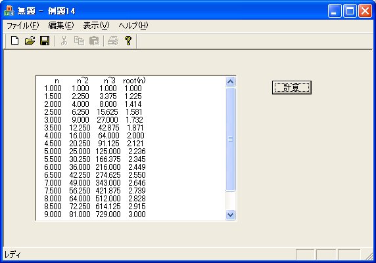
Task: Open the ファイル(F) menu
Action: pos(22,26)
